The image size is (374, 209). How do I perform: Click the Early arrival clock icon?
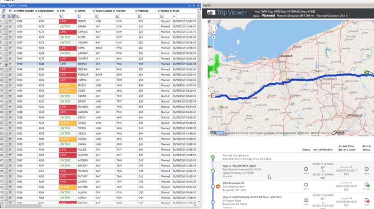(367, 169)
